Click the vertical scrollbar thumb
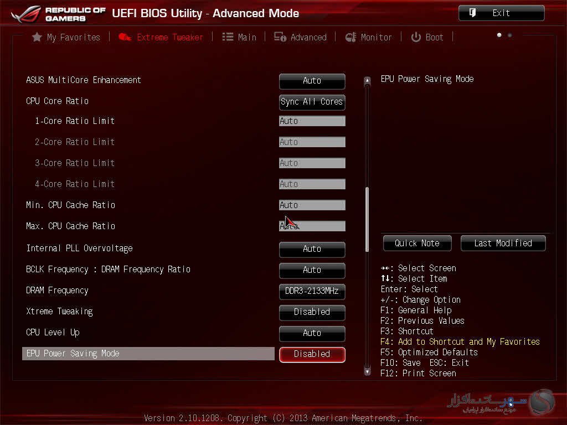The width and height of the screenshot is (567, 425). (367, 220)
